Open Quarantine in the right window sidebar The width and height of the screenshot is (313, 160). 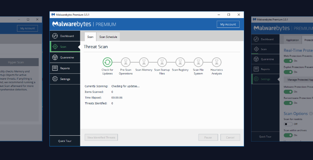pos(265,59)
